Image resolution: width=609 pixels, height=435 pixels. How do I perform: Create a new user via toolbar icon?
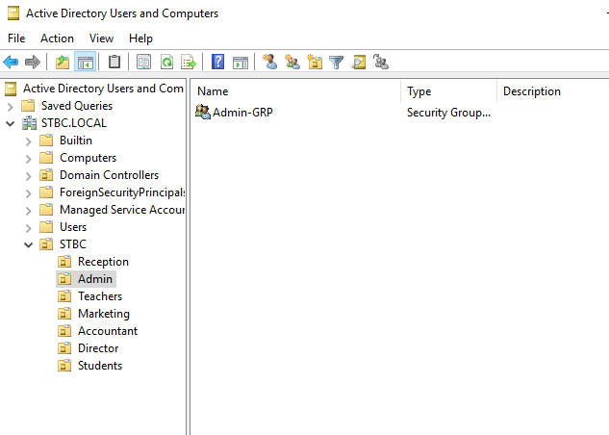270,62
